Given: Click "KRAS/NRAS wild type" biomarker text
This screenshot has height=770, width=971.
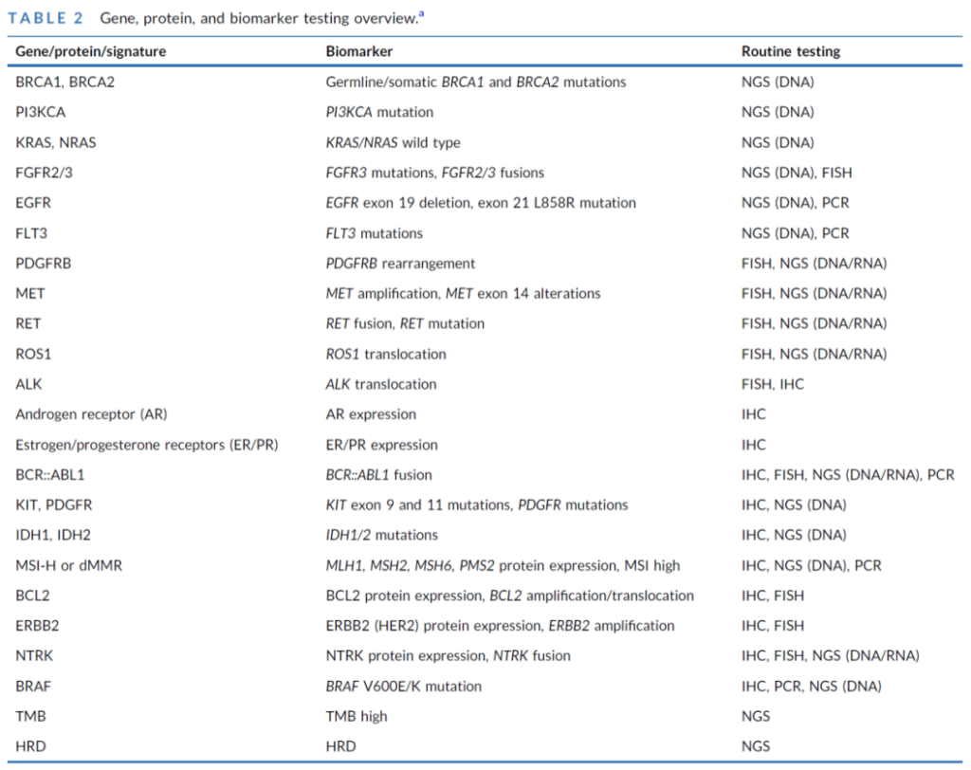Looking at the screenshot, I should click(393, 142).
